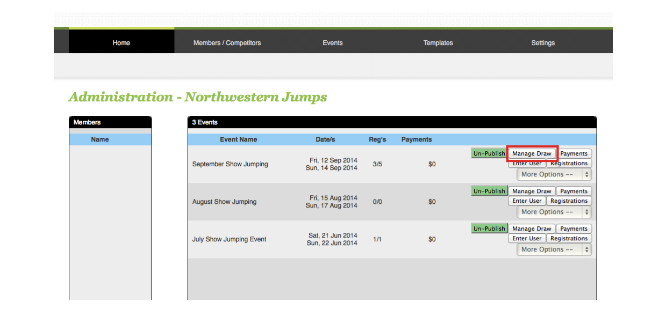Expand More Options for July Show Jumping Event
666x310 pixels.
pos(554,249)
